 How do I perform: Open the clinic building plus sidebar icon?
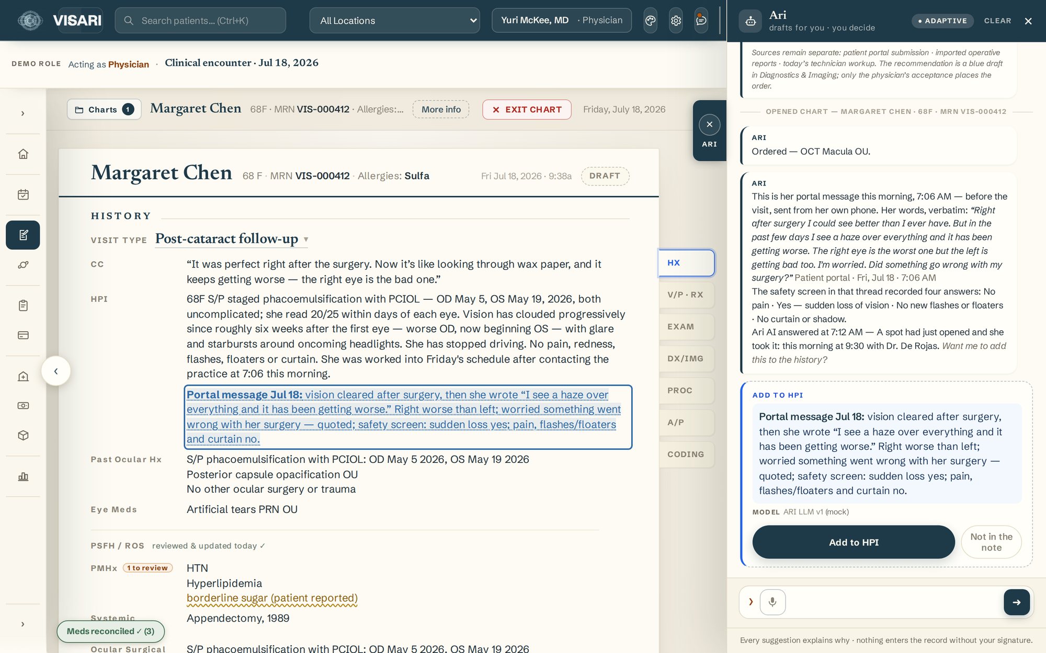tap(23, 376)
